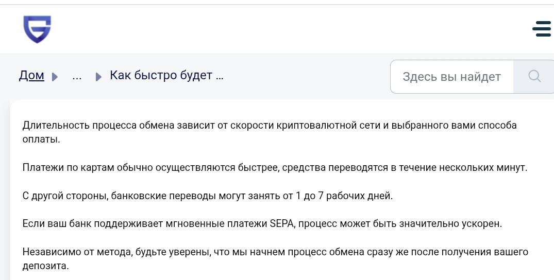Click the text "7 рабочих дней"

[356, 196]
